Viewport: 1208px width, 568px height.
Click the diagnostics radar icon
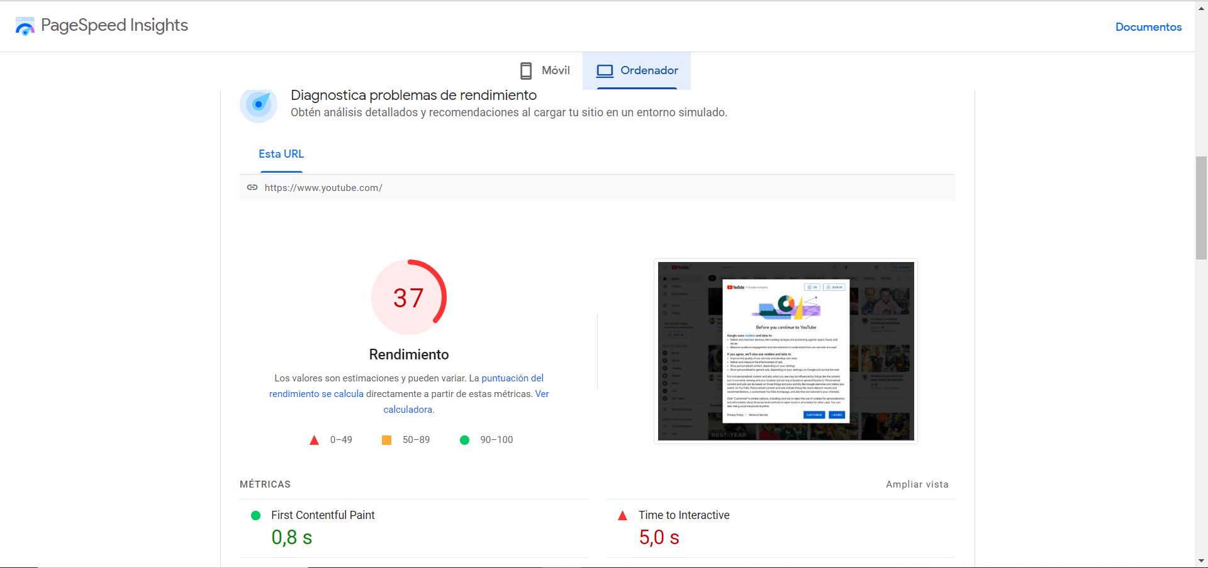[259, 104]
